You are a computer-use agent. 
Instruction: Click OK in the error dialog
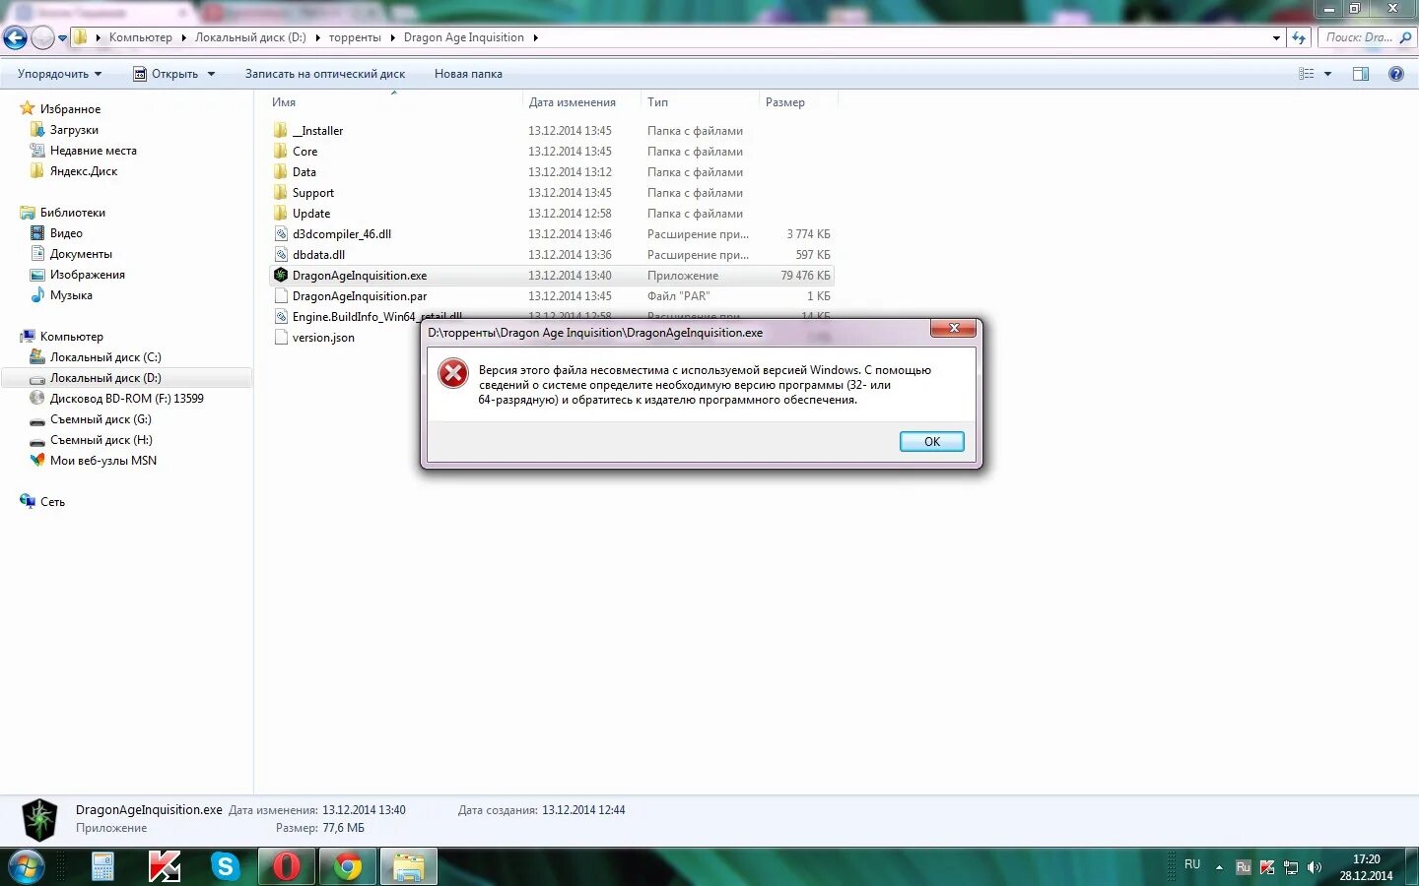tap(931, 442)
